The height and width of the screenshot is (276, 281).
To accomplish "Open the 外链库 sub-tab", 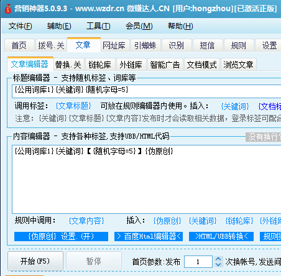I will pos(131,65).
